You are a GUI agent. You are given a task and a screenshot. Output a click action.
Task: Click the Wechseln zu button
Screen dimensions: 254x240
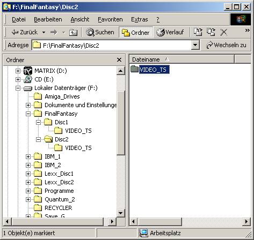click(227, 45)
